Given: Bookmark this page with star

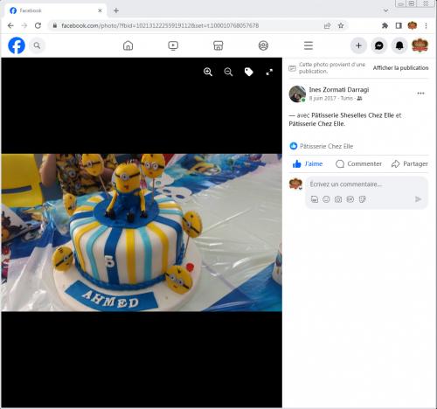Looking at the screenshot, I should (341, 25).
